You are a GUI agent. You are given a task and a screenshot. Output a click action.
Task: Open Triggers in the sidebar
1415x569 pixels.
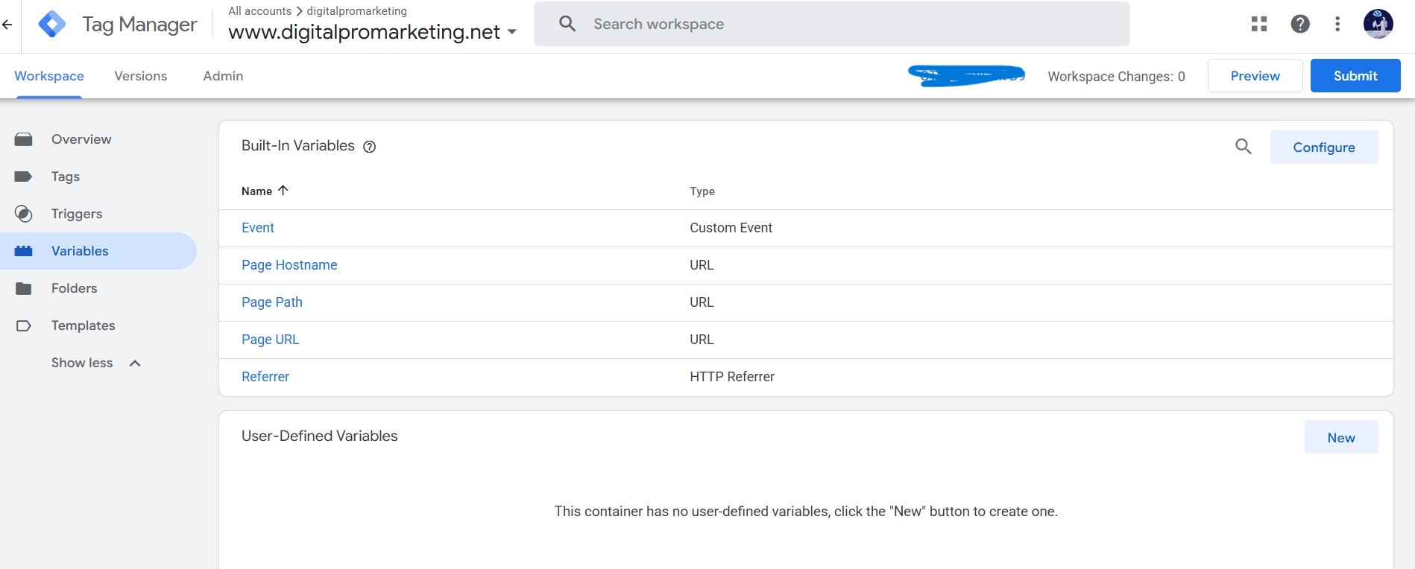[x=77, y=214]
